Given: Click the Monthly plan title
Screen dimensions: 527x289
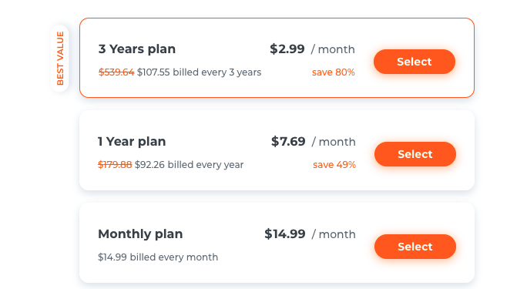Looking at the screenshot, I should tap(140, 234).
